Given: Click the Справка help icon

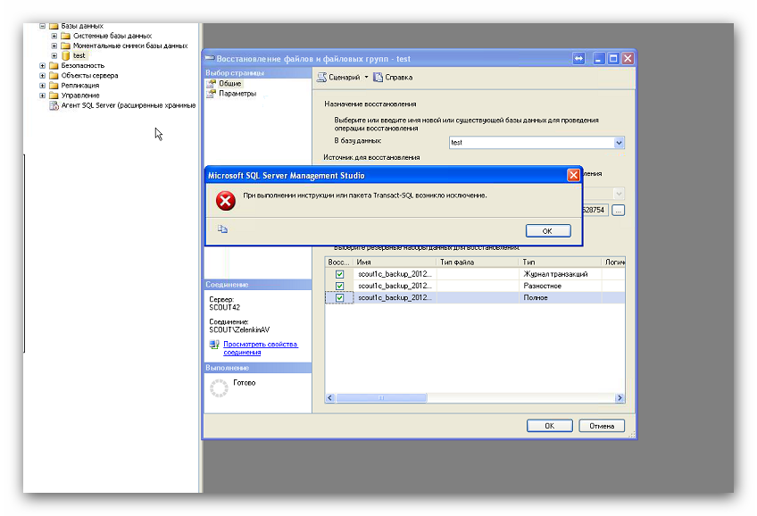Looking at the screenshot, I should click(x=378, y=78).
